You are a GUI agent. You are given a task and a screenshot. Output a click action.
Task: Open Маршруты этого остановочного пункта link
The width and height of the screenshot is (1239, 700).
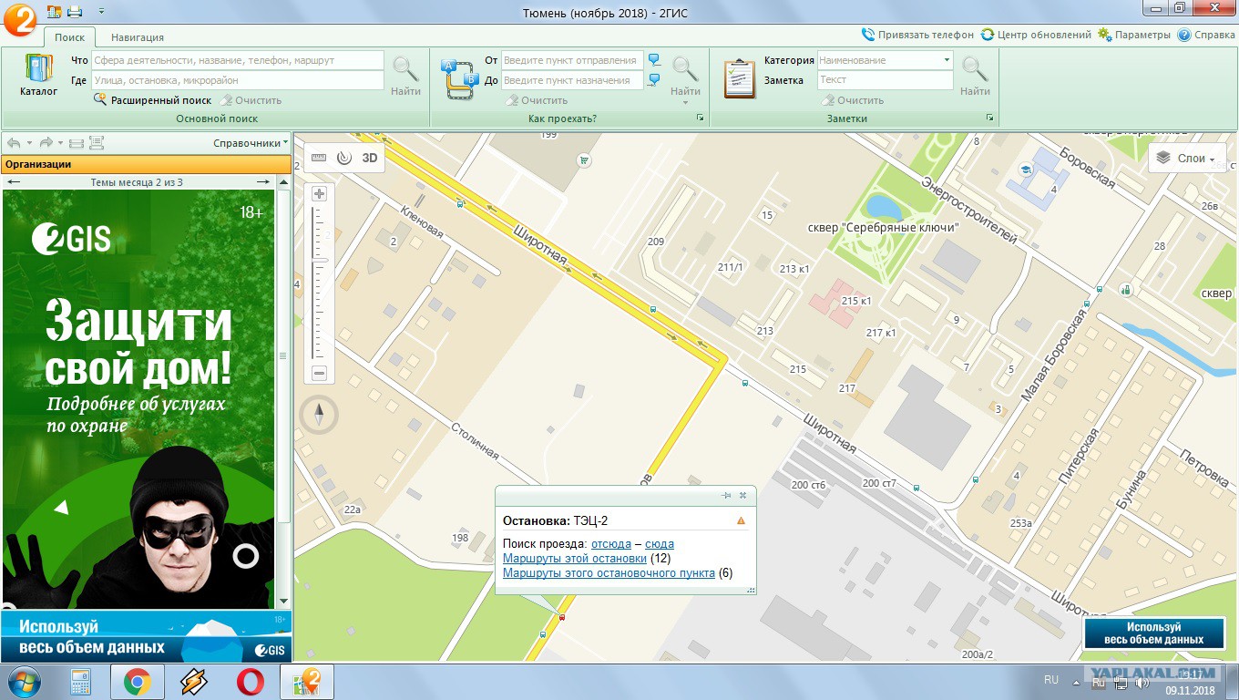pyautogui.click(x=609, y=573)
